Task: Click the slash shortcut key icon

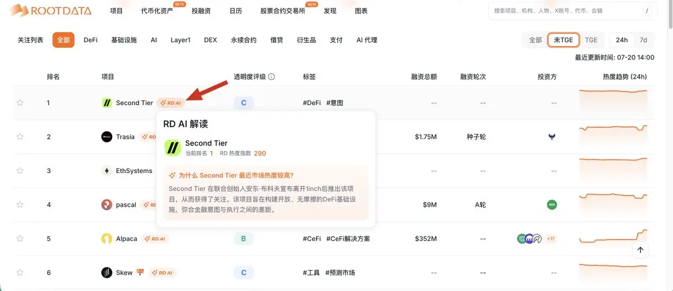Action: pos(647,11)
